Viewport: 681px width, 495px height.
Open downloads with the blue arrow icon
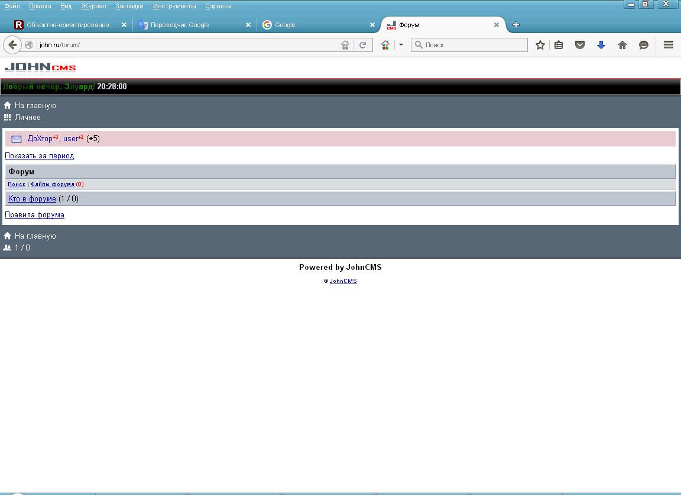coord(601,45)
